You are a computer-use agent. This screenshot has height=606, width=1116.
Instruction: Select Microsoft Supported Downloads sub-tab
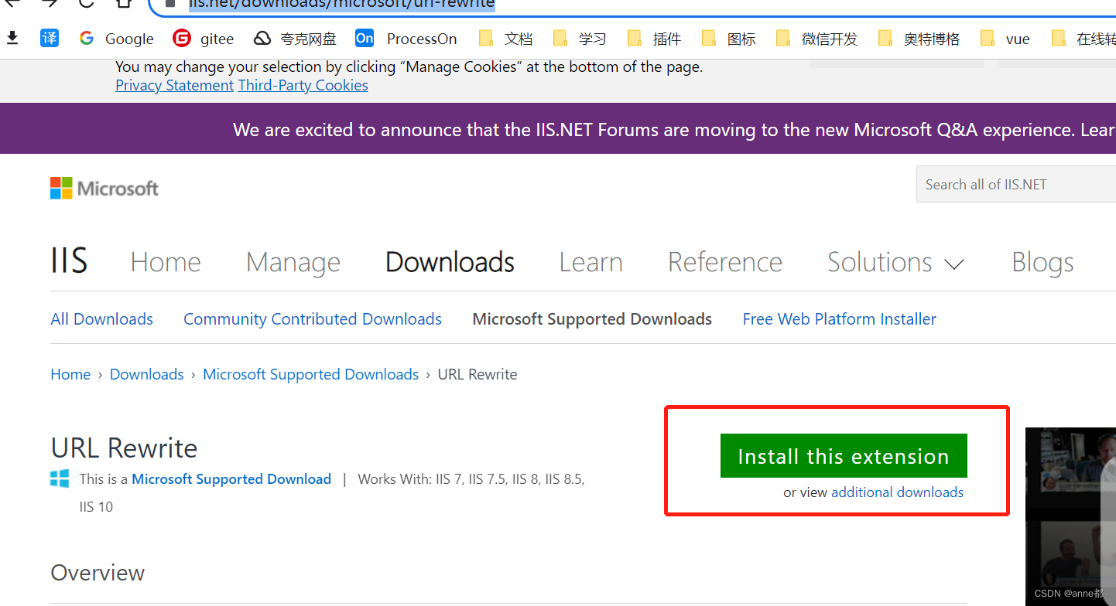click(592, 319)
